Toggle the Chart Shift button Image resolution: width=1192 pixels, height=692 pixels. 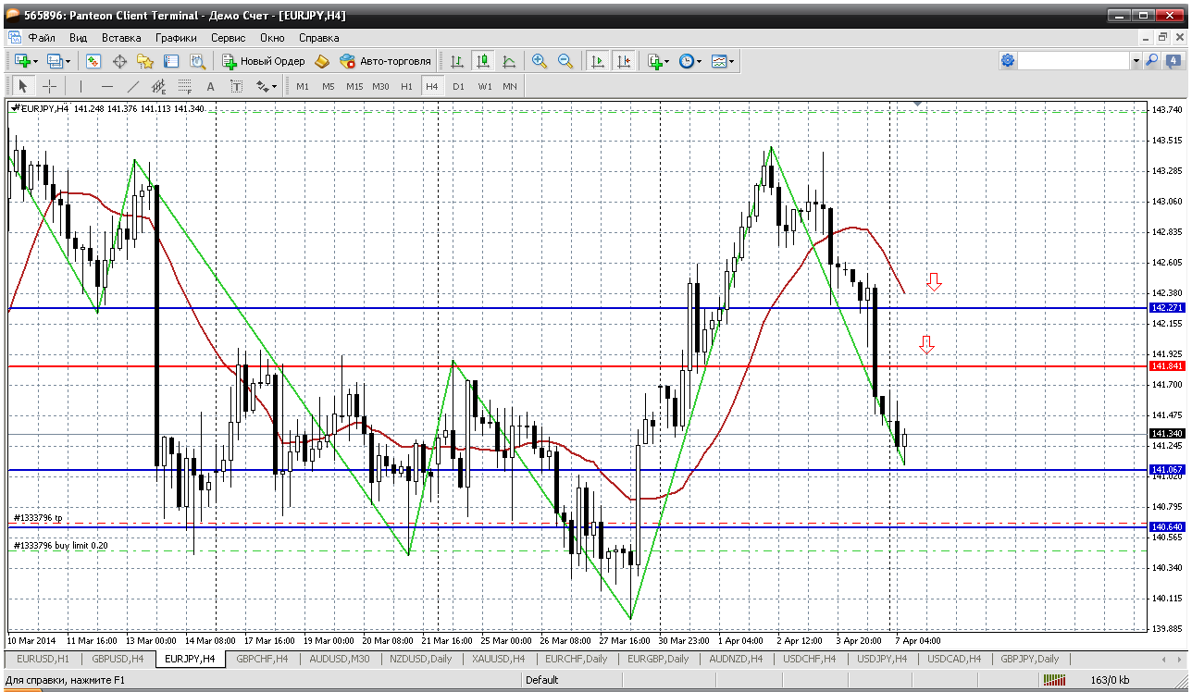click(624, 61)
